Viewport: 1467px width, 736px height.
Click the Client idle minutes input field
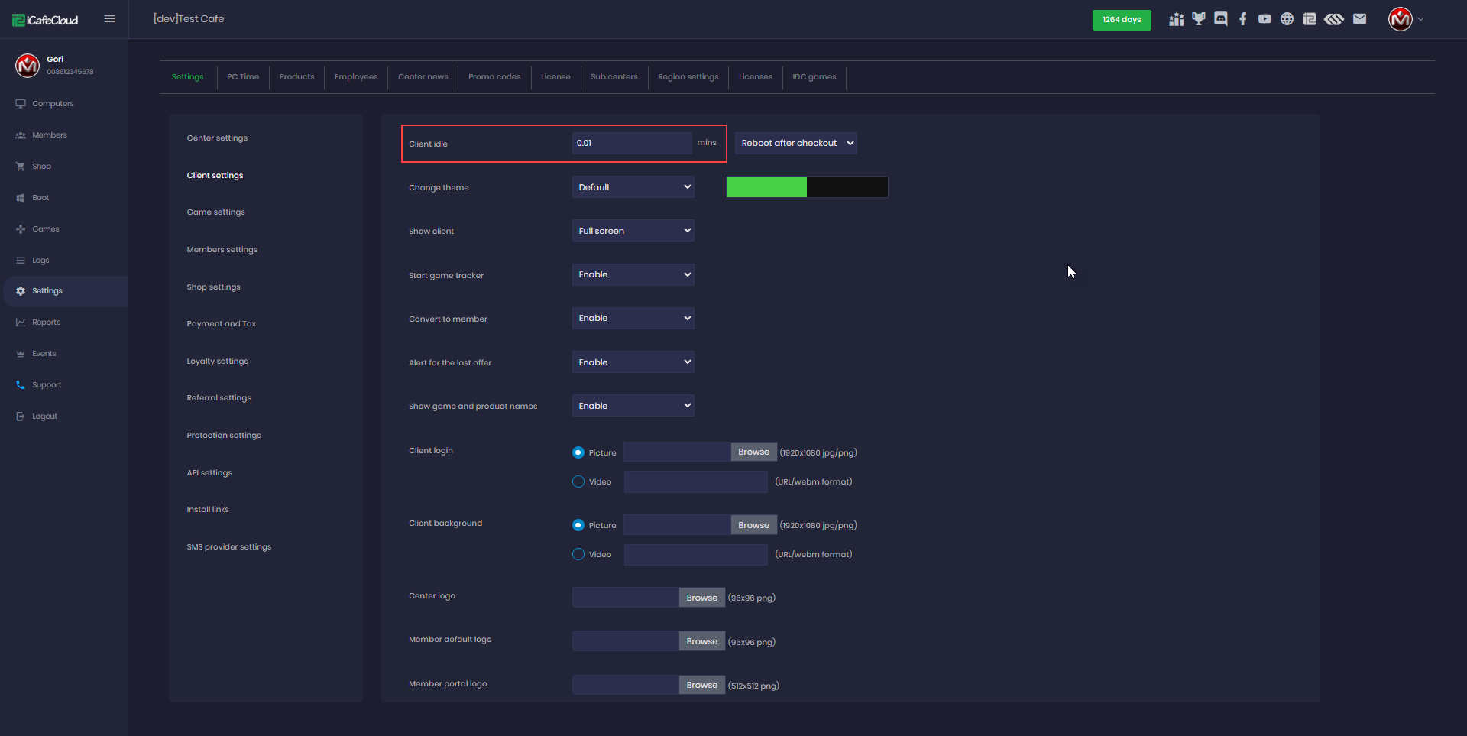point(631,143)
